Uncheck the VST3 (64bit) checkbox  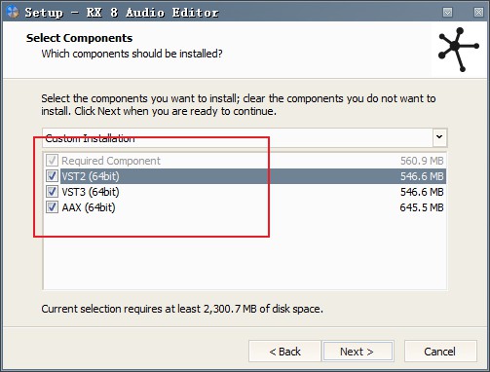[52, 192]
